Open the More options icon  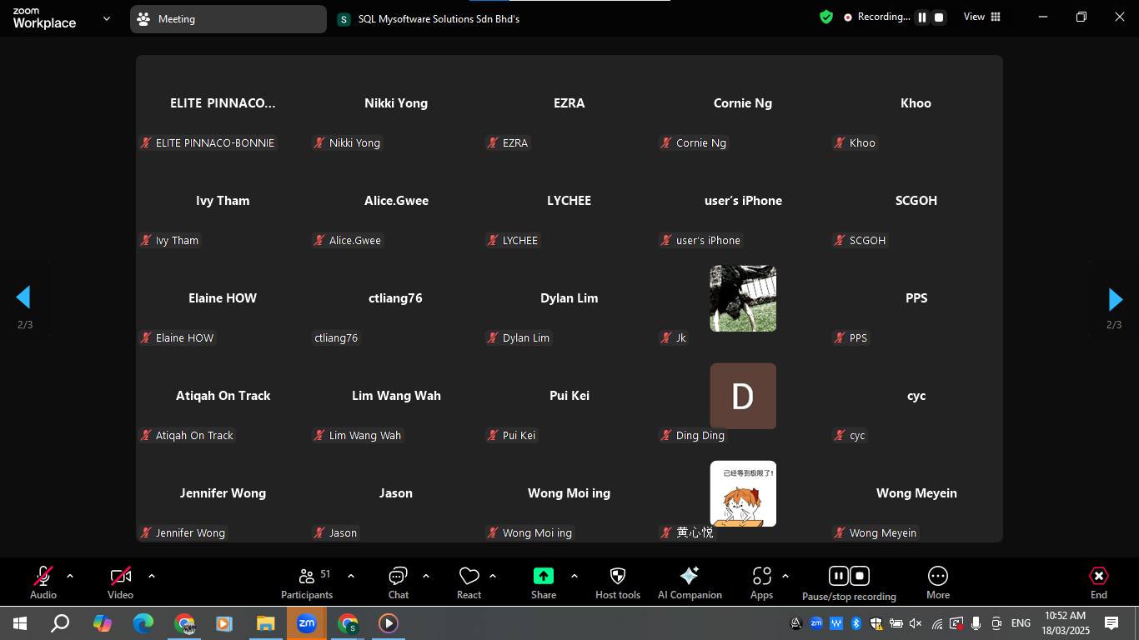pos(937,582)
